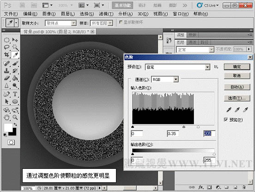This screenshot has height=192, width=255.
Task: Open the 样本 sample layers dropdown
Action: click(x=110, y=23)
